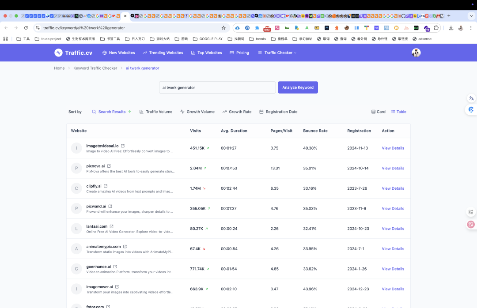
Task: Close the active browser tab
Action: [x=125, y=16]
